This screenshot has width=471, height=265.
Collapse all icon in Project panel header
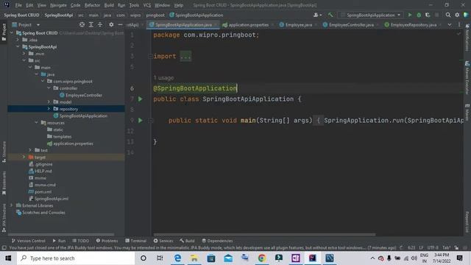pyautogui.click(x=100, y=24)
